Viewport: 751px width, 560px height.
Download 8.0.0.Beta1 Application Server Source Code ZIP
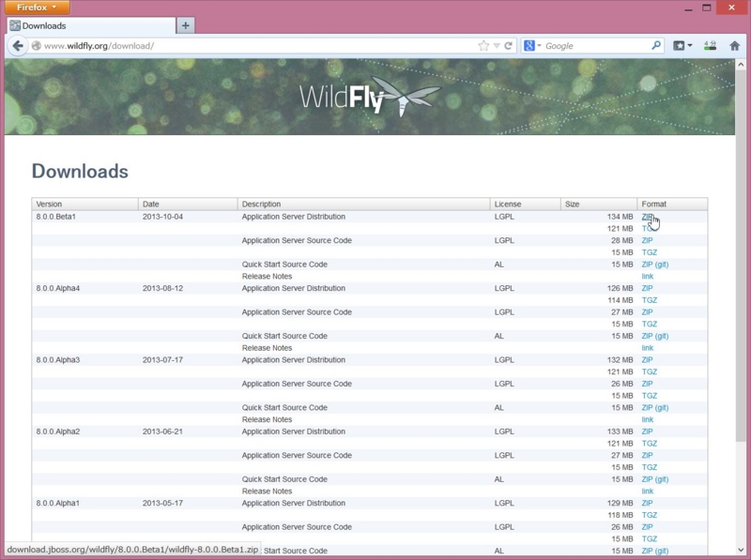pos(647,240)
